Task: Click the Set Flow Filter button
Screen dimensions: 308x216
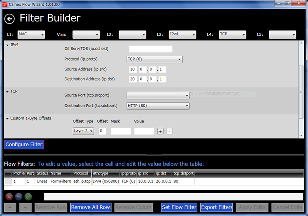Action: (x=179, y=207)
